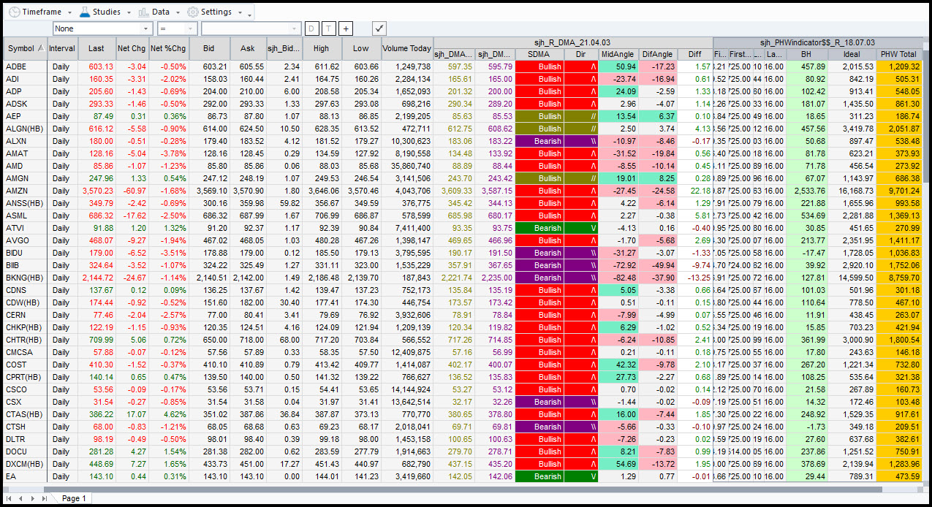The width and height of the screenshot is (932, 507).
Task: Select the COST symbol cell
Action: point(26,365)
